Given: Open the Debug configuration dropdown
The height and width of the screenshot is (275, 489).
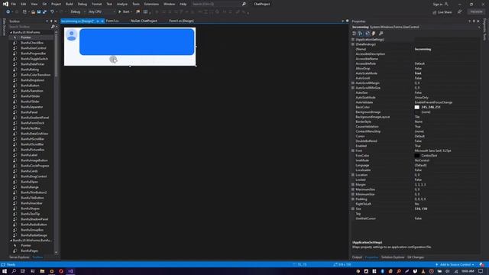Looking at the screenshot, I should click(x=78, y=12).
